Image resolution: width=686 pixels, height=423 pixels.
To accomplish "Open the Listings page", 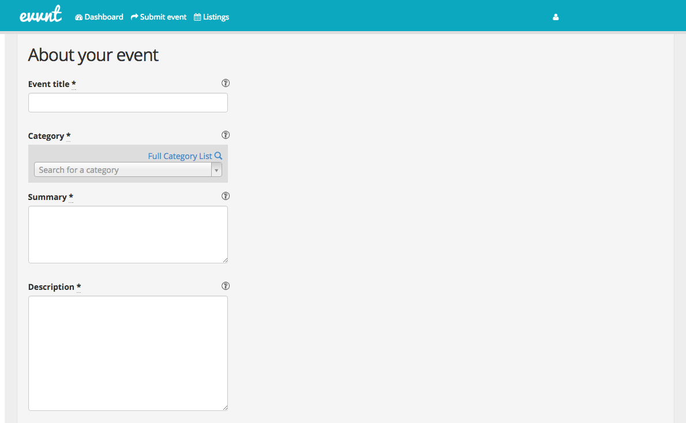I will 211,17.
